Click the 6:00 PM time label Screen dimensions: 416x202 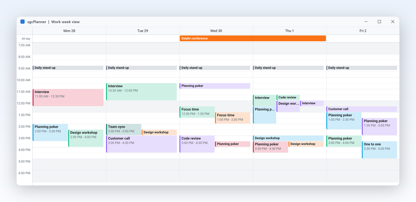[x=24, y=173]
